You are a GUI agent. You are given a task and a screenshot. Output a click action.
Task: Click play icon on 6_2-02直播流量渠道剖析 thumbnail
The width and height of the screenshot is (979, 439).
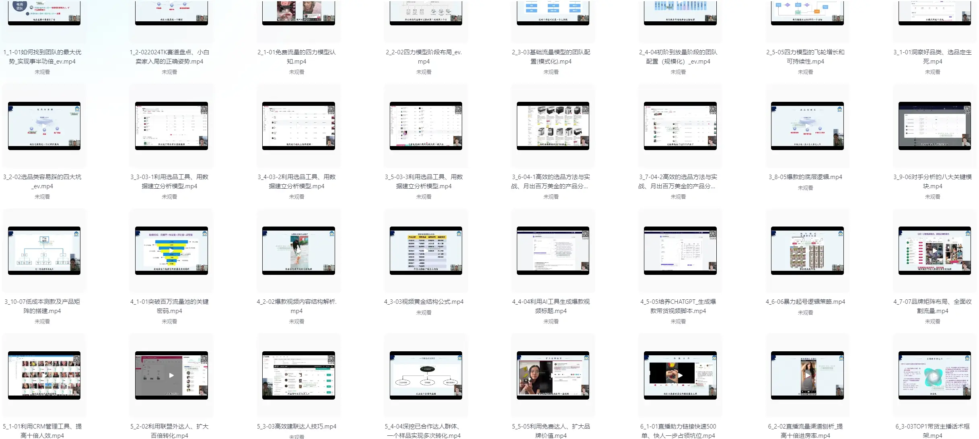click(x=807, y=375)
